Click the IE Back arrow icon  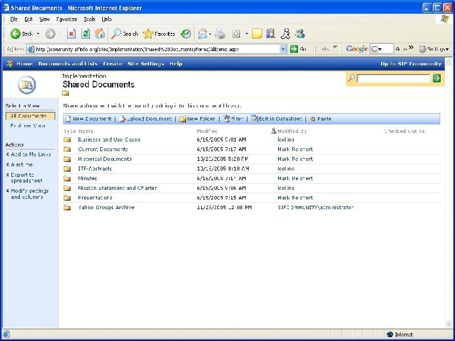tap(15, 34)
